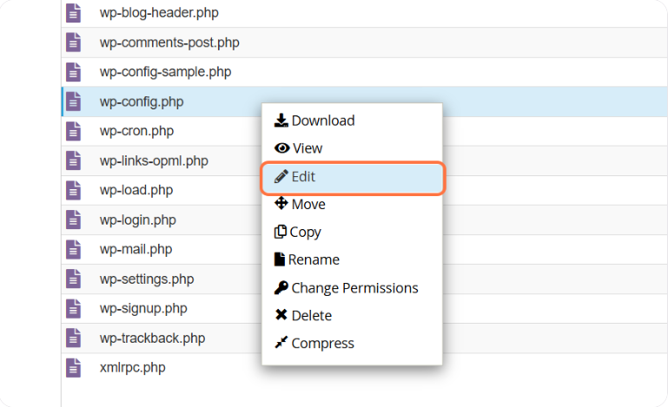Choose Copy from the context menu
Screen dimensions: 668x407
coord(305,232)
